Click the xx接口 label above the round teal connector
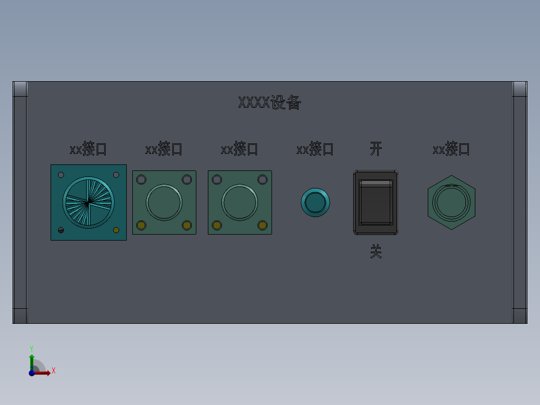The width and height of the screenshot is (540, 405). (x=315, y=149)
